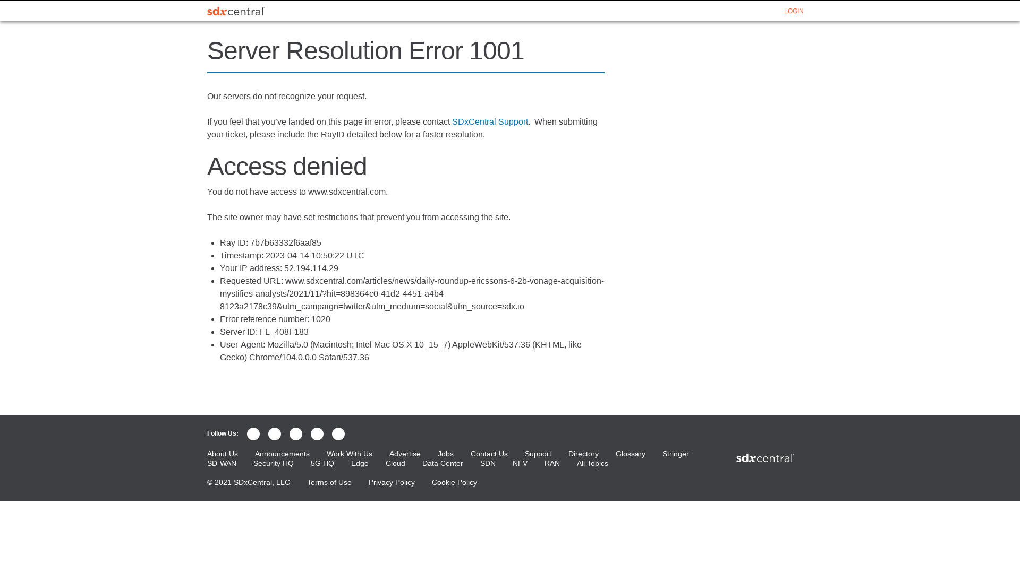Open the Directory link
Image resolution: width=1020 pixels, height=573 pixels.
[583, 454]
